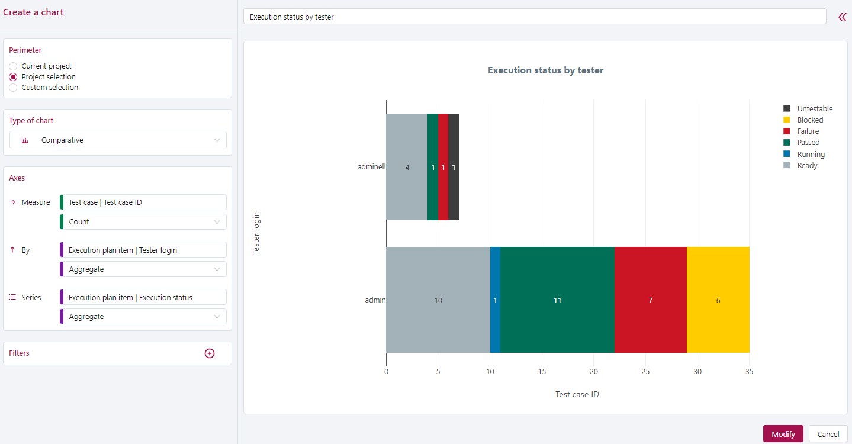Click the By axis up-arrow icon

click(13, 250)
